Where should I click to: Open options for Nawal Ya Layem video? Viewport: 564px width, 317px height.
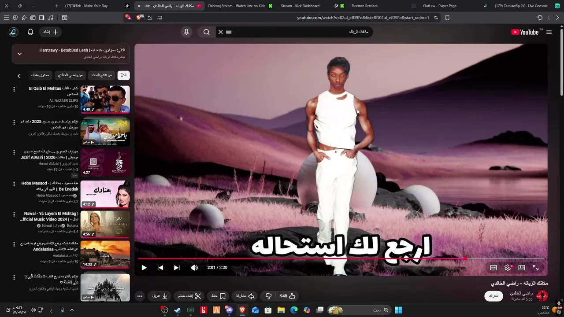click(14, 215)
